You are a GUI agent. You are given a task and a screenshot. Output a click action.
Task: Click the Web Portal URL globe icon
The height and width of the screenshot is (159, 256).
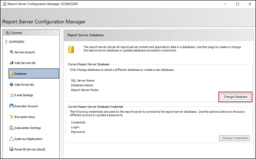click(x=11, y=84)
